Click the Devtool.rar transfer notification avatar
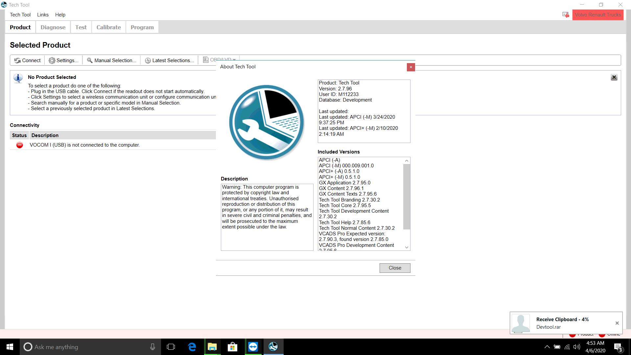The image size is (631, 355). tap(521, 323)
